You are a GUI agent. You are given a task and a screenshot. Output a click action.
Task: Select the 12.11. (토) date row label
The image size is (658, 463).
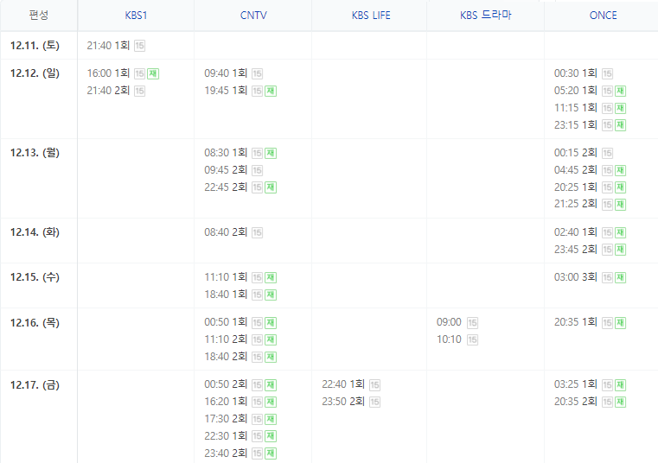pyautogui.click(x=35, y=45)
